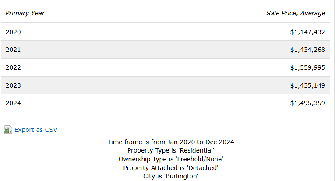Click the $1,435,149 sale price value
This screenshot has width=335, height=181.
click(x=307, y=85)
